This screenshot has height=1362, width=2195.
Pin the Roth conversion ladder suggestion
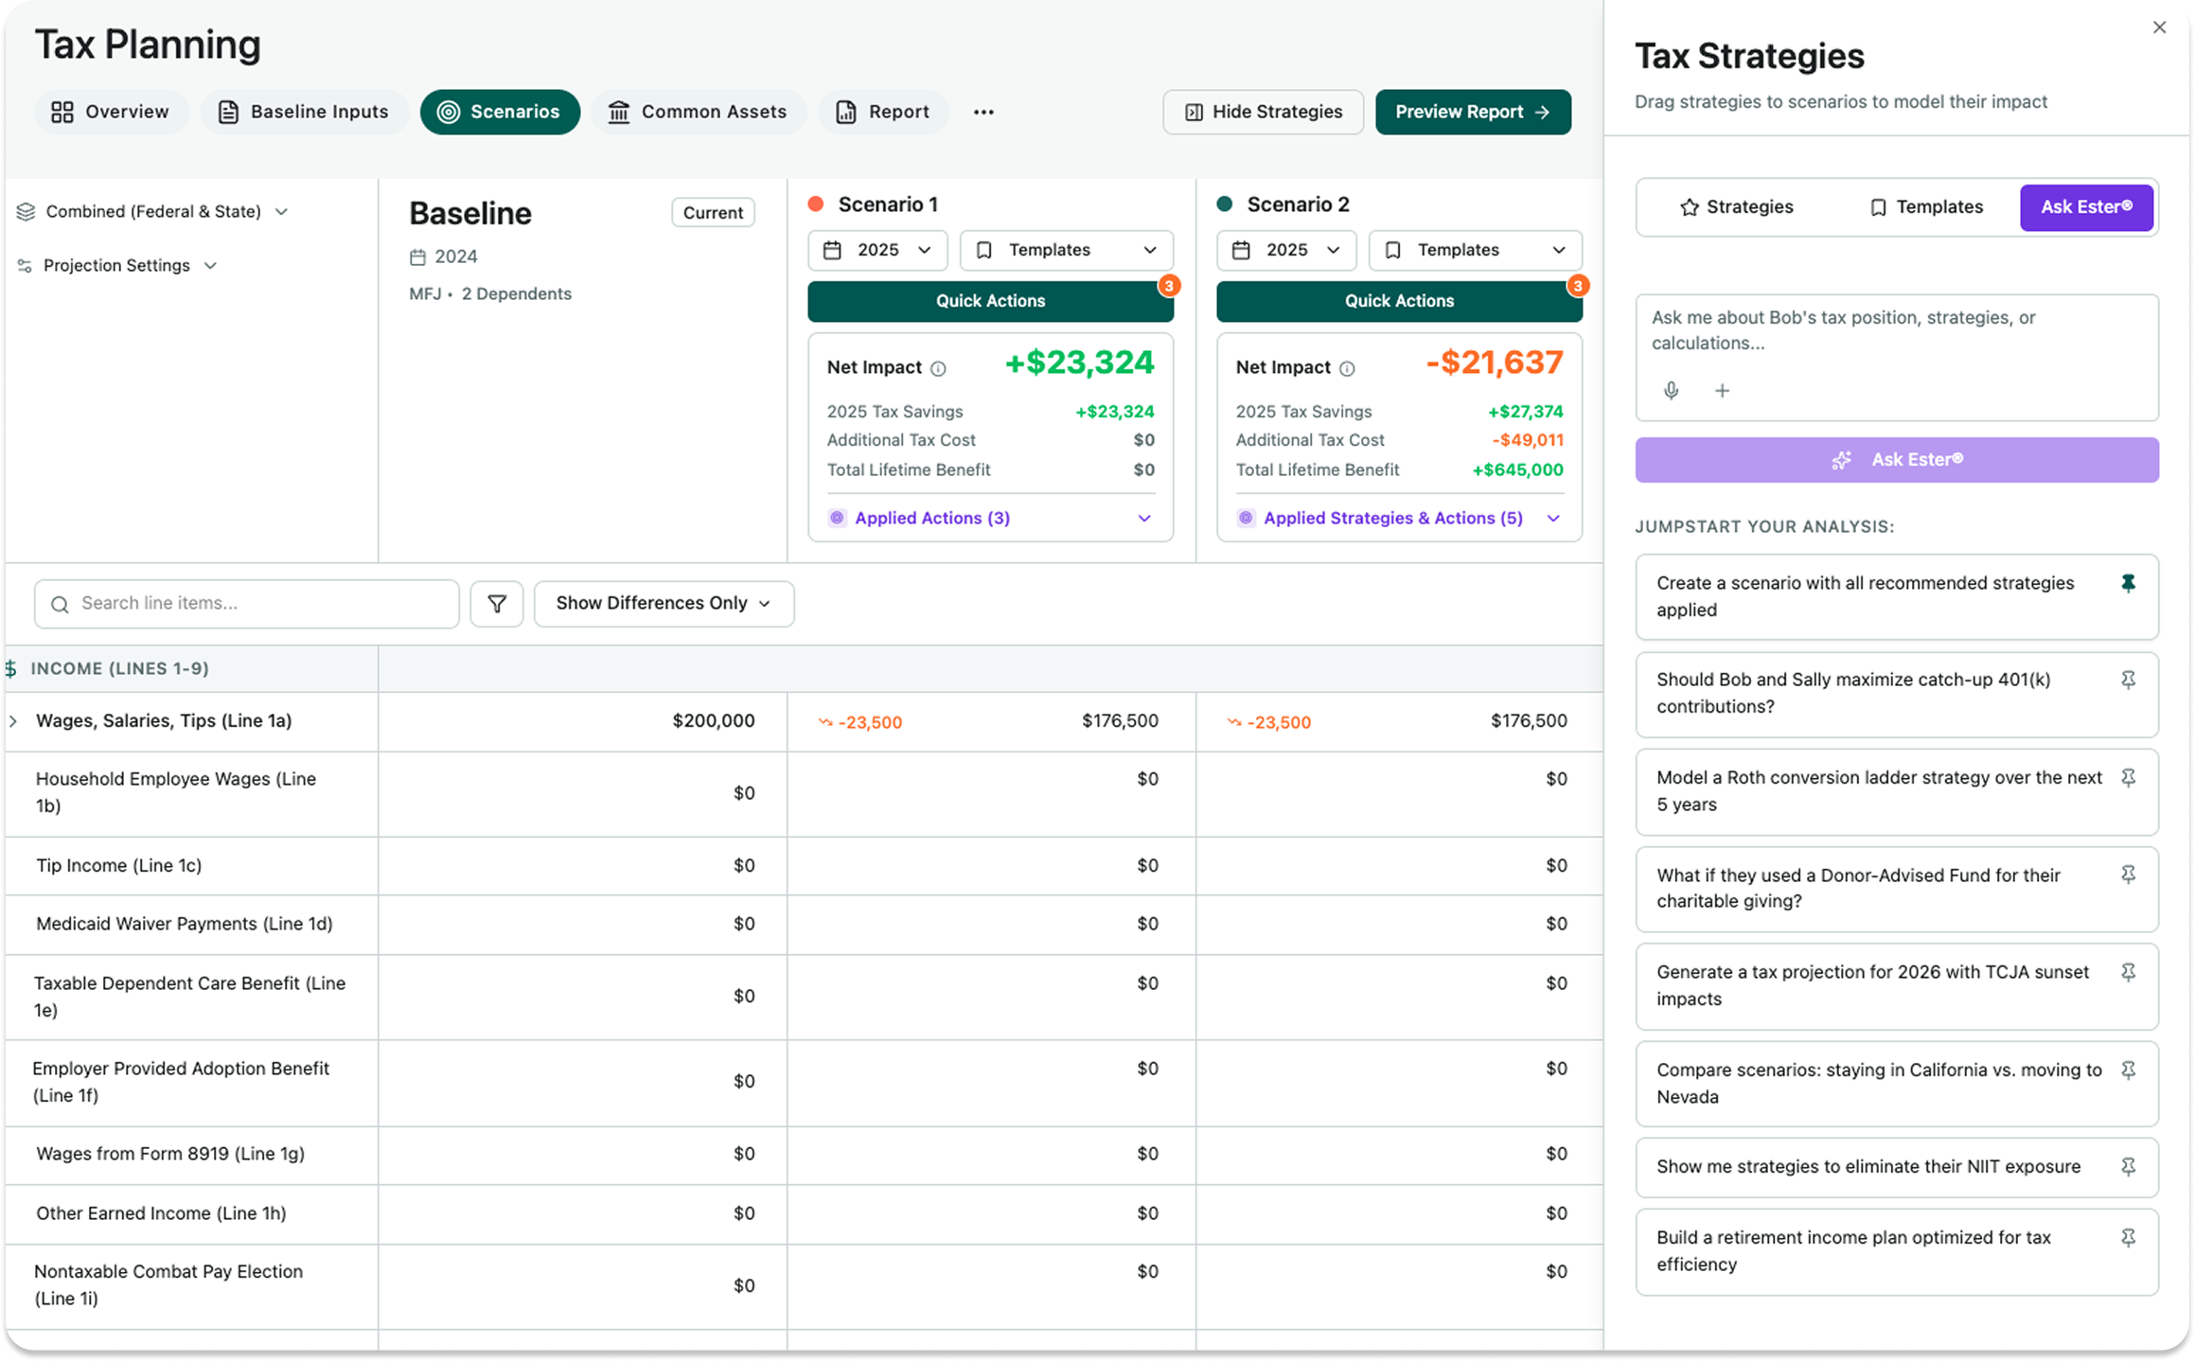pos(2128,778)
